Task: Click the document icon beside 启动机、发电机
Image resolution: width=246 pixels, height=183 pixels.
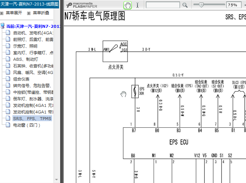Action: pyautogui.click(x=8, y=33)
